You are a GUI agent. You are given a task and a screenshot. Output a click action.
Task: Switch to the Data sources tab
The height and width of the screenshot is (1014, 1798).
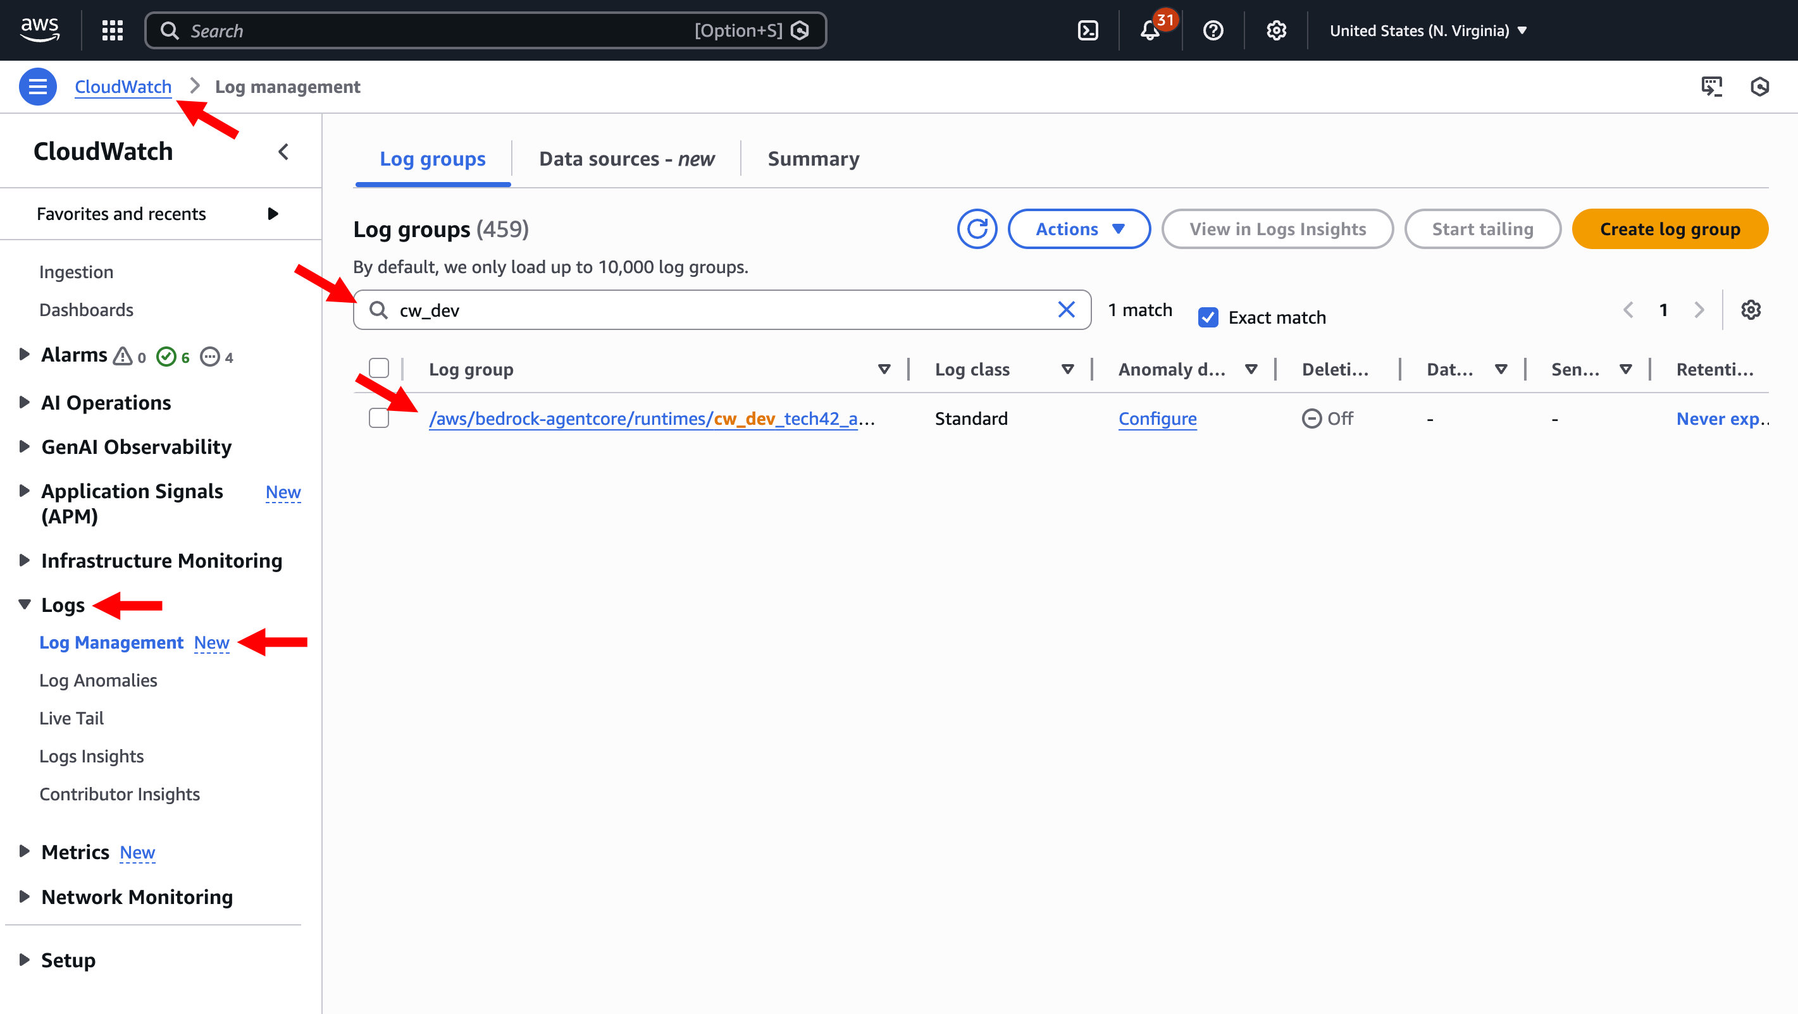click(x=626, y=159)
